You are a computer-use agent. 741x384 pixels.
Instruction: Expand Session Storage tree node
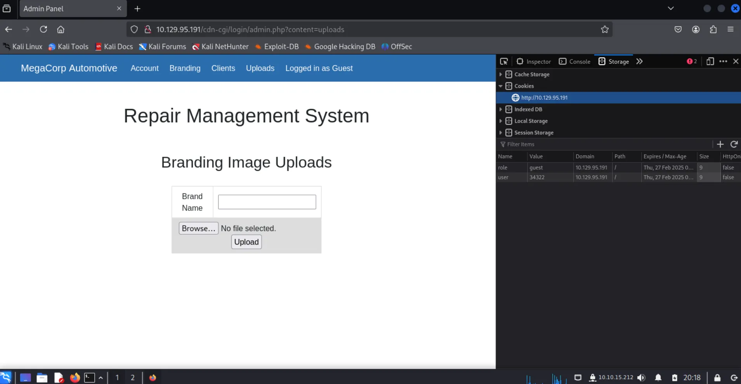[x=501, y=132]
